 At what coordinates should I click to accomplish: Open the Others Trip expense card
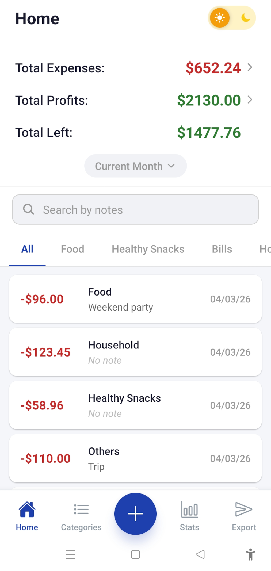pos(135,458)
